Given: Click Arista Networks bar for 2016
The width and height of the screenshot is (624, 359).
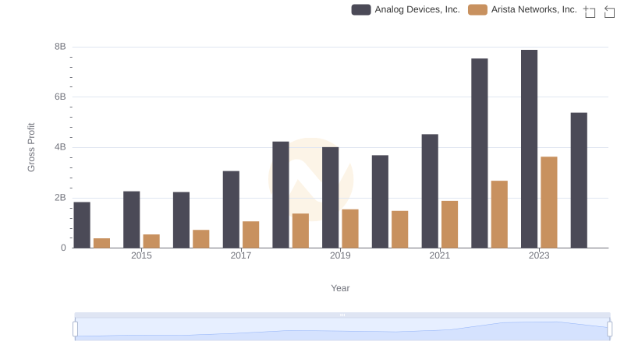Looking at the screenshot, I should 201,239.
